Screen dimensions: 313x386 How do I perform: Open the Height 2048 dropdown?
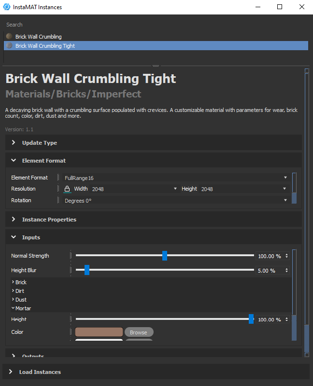243,189
